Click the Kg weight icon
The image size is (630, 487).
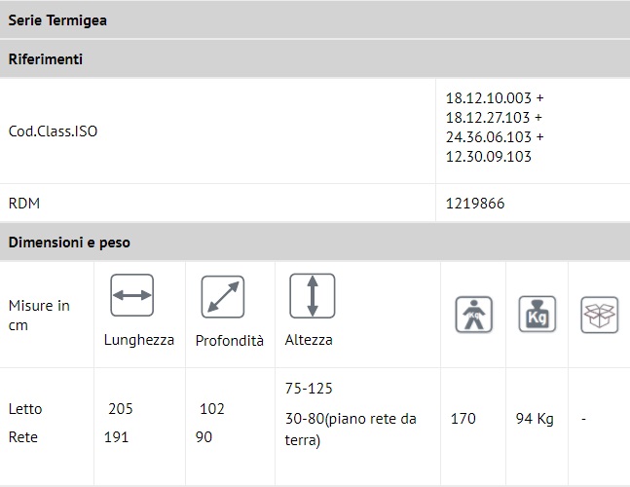pyautogui.click(x=537, y=315)
